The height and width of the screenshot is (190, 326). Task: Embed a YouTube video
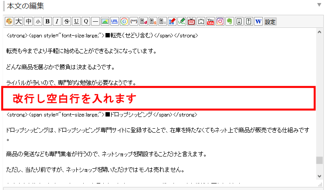point(211,21)
